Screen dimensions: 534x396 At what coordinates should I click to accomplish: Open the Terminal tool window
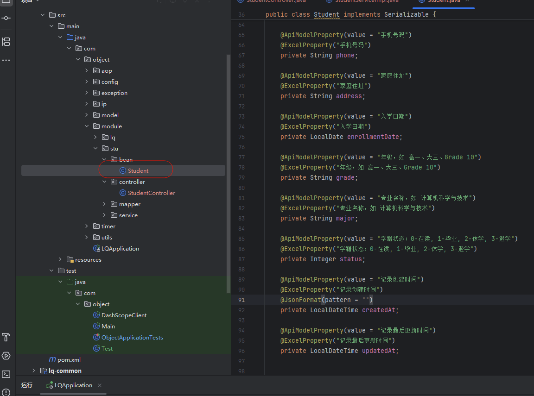[x=6, y=374]
